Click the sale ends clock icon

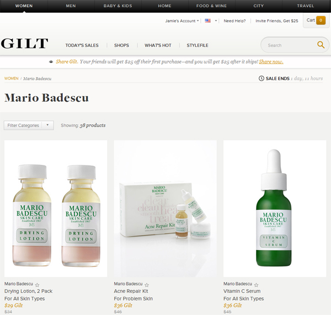pyautogui.click(x=261, y=78)
